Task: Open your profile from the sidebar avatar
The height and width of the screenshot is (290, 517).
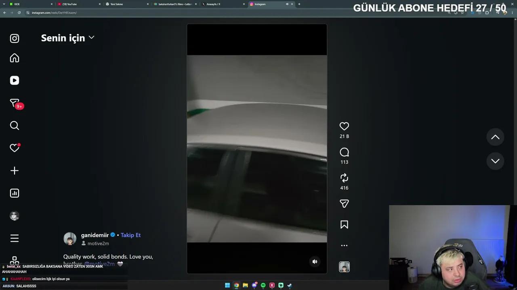Action: tap(15, 216)
